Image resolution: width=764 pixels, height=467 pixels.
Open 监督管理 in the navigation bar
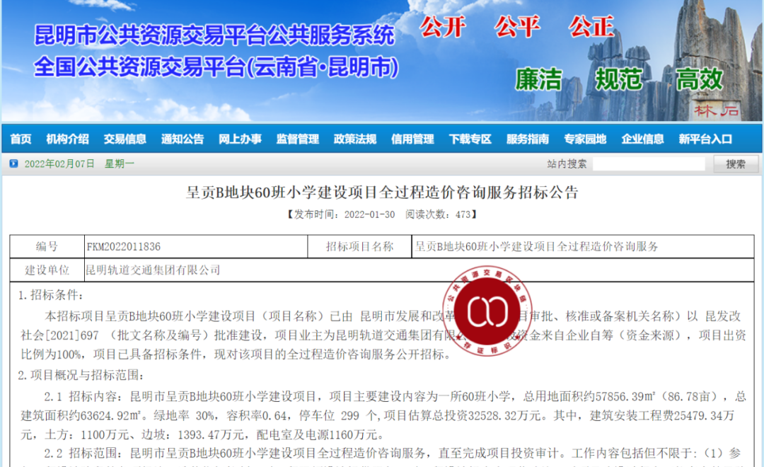coord(297,139)
